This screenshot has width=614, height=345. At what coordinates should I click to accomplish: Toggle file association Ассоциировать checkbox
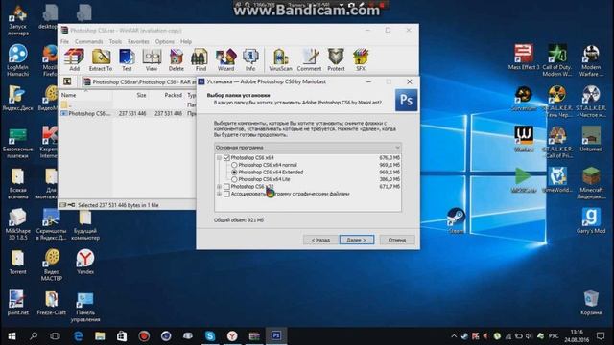(226, 194)
